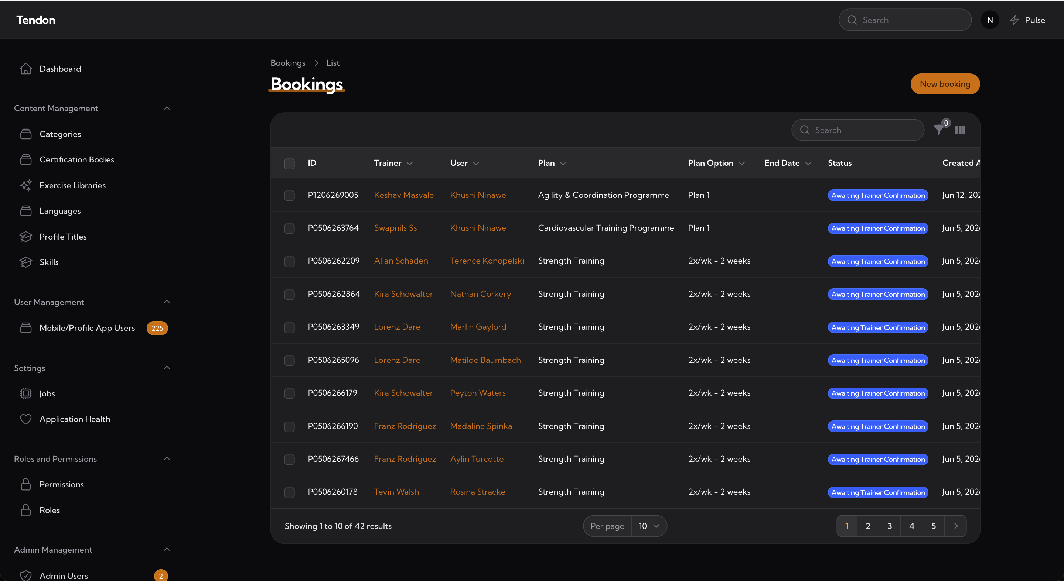Click the Jobs chip icon
Image resolution: width=1064 pixels, height=581 pixels.
(x=25, y=393)
